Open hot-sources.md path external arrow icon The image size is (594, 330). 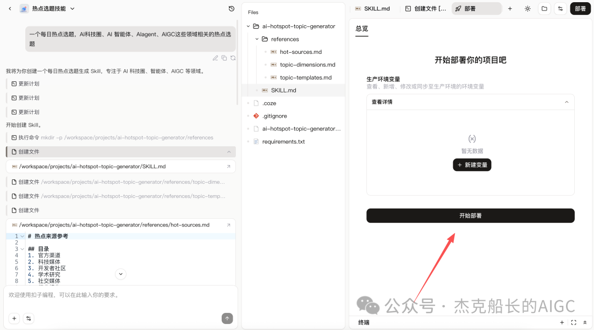pyautogui.click(x=228, y=225)
